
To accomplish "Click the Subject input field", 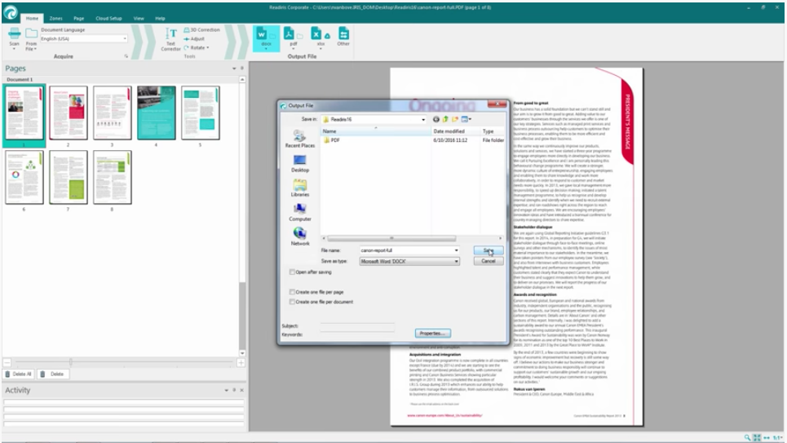I will click(357, 326).
